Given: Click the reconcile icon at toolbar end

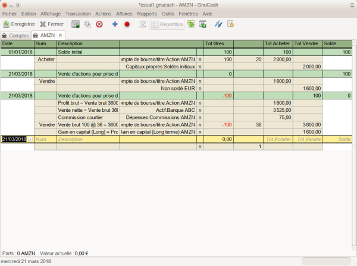Looking at the screenshot, I should pos(231,24).
